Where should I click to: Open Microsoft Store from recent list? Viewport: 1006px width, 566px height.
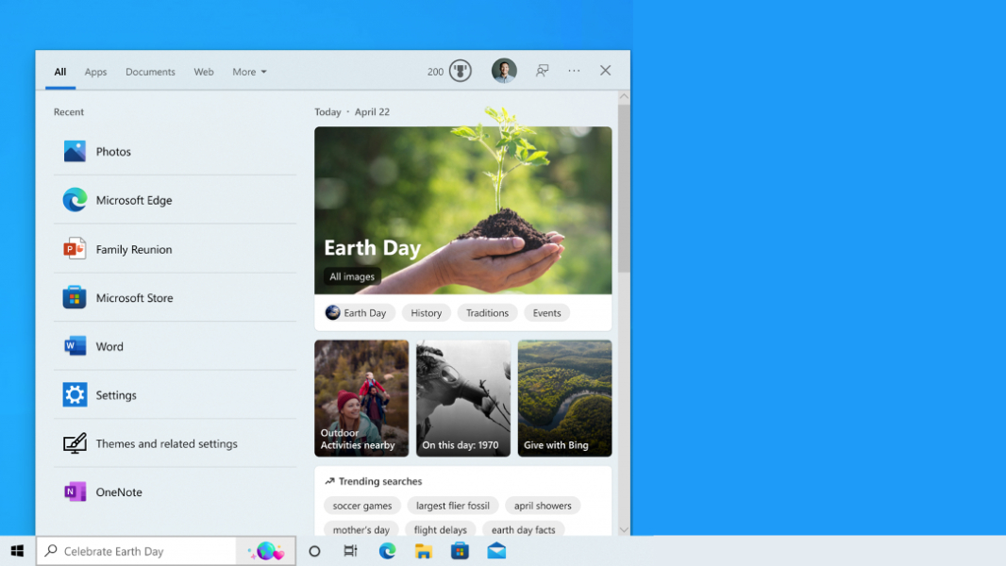pos(134,298)
